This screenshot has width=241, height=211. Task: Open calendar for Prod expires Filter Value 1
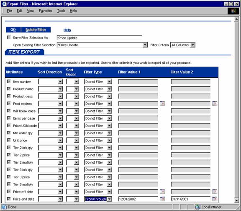click(x=162, y=104)
